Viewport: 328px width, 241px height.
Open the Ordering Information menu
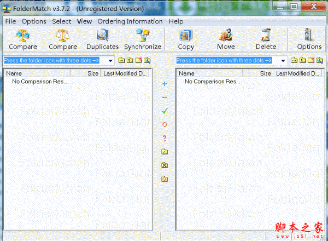[x=130, y=21]
